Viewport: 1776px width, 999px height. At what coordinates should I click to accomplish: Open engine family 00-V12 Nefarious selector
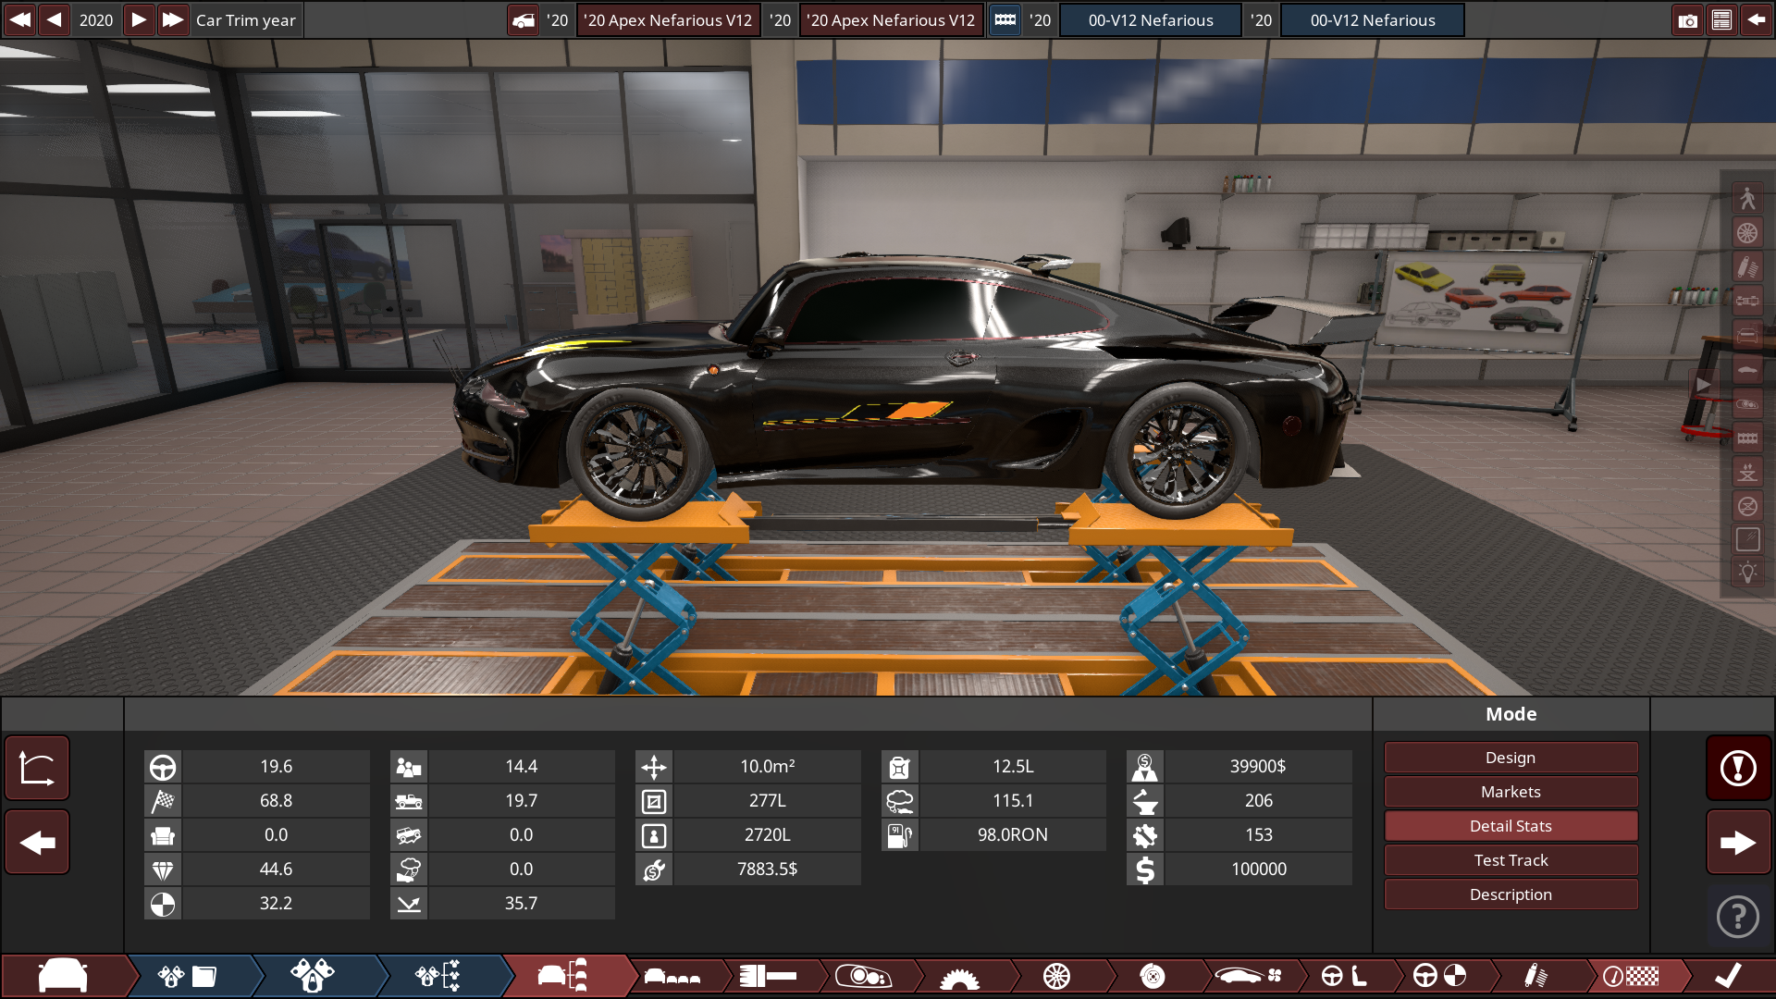pos(1151,19)
